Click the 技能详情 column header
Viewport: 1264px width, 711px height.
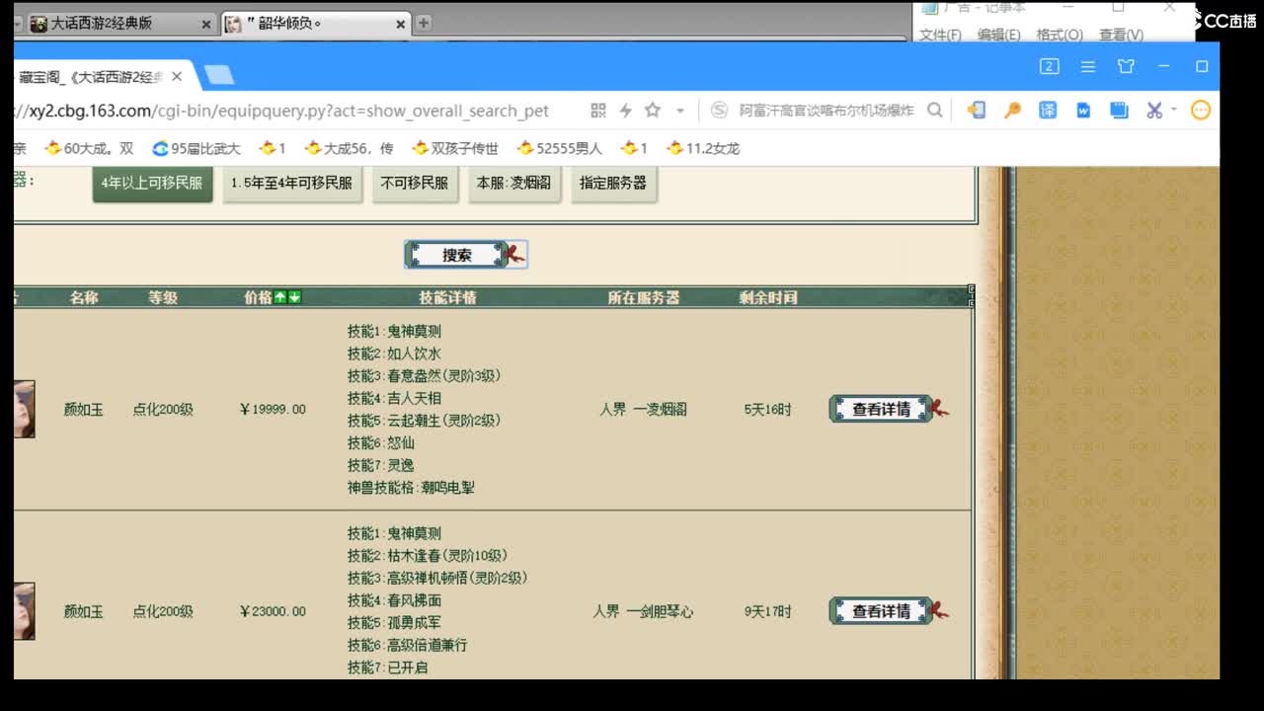click(x=447, y=297)
